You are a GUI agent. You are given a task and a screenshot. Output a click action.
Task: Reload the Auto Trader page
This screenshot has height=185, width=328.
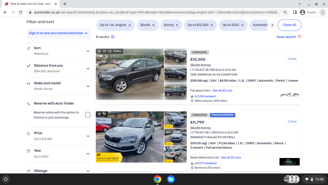tap(20, 12)
